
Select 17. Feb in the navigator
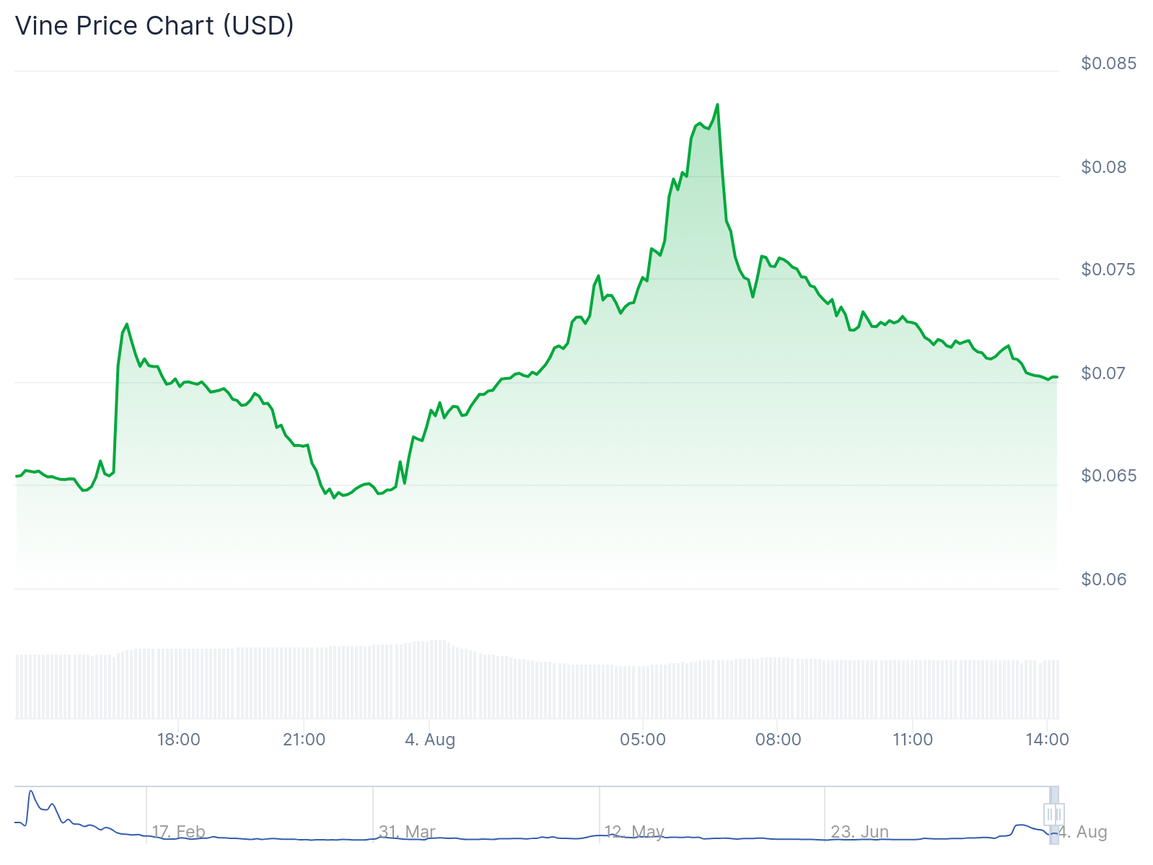pos(178,832)
